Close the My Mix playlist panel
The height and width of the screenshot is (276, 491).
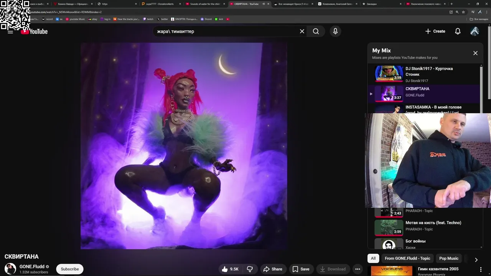475,53
